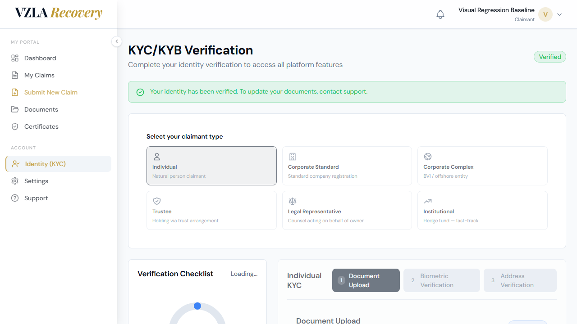
Task: Click the Support question mark icon
Action: pos(15,198)
